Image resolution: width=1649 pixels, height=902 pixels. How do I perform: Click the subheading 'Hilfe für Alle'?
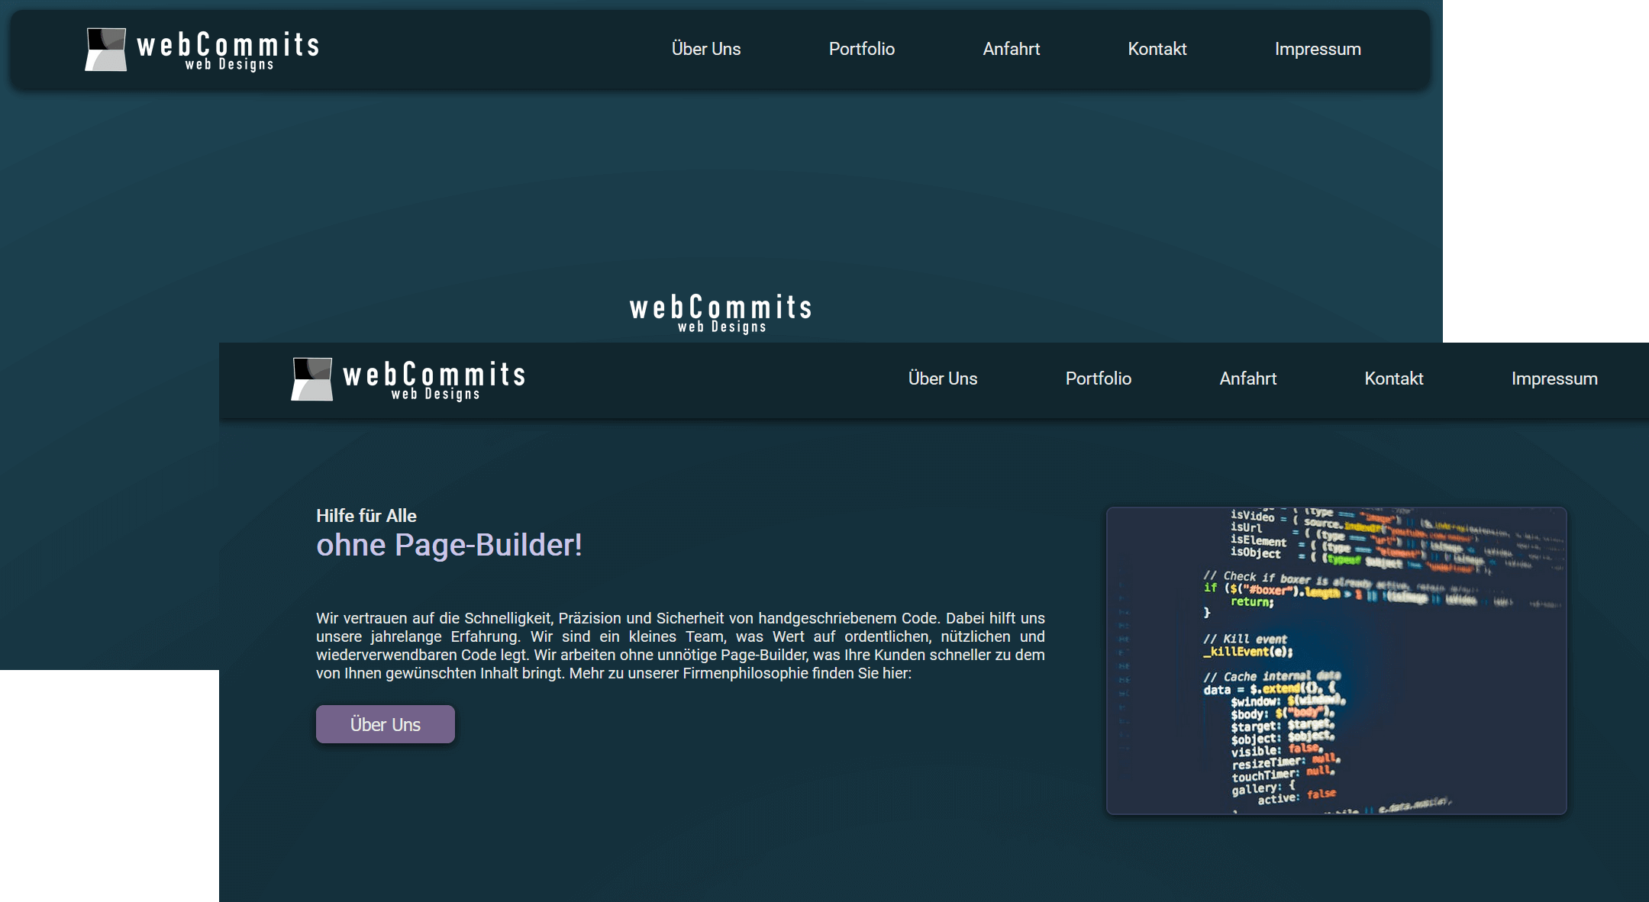(366, 516)
